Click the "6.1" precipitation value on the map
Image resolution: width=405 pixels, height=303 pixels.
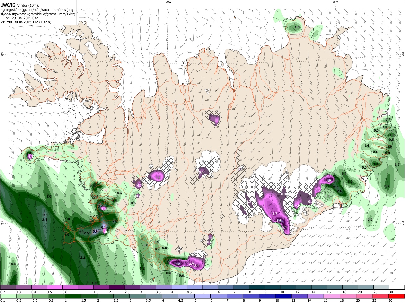coord(103,227)
